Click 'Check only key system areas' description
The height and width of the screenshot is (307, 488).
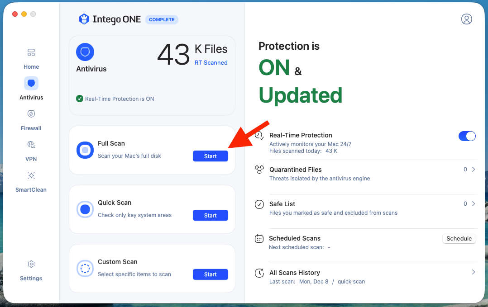coord(134,215)
